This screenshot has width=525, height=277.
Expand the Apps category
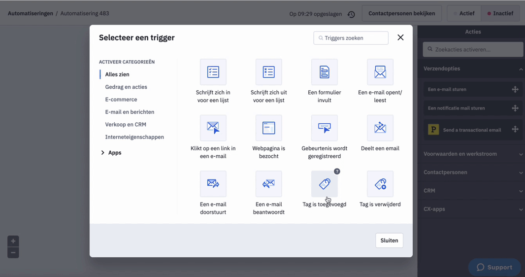click(x=111, y=153)
